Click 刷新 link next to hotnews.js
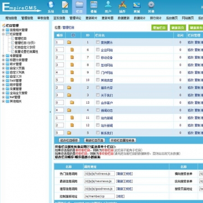The height and width of the screenshot is (203, 203). tap(120, 174)
